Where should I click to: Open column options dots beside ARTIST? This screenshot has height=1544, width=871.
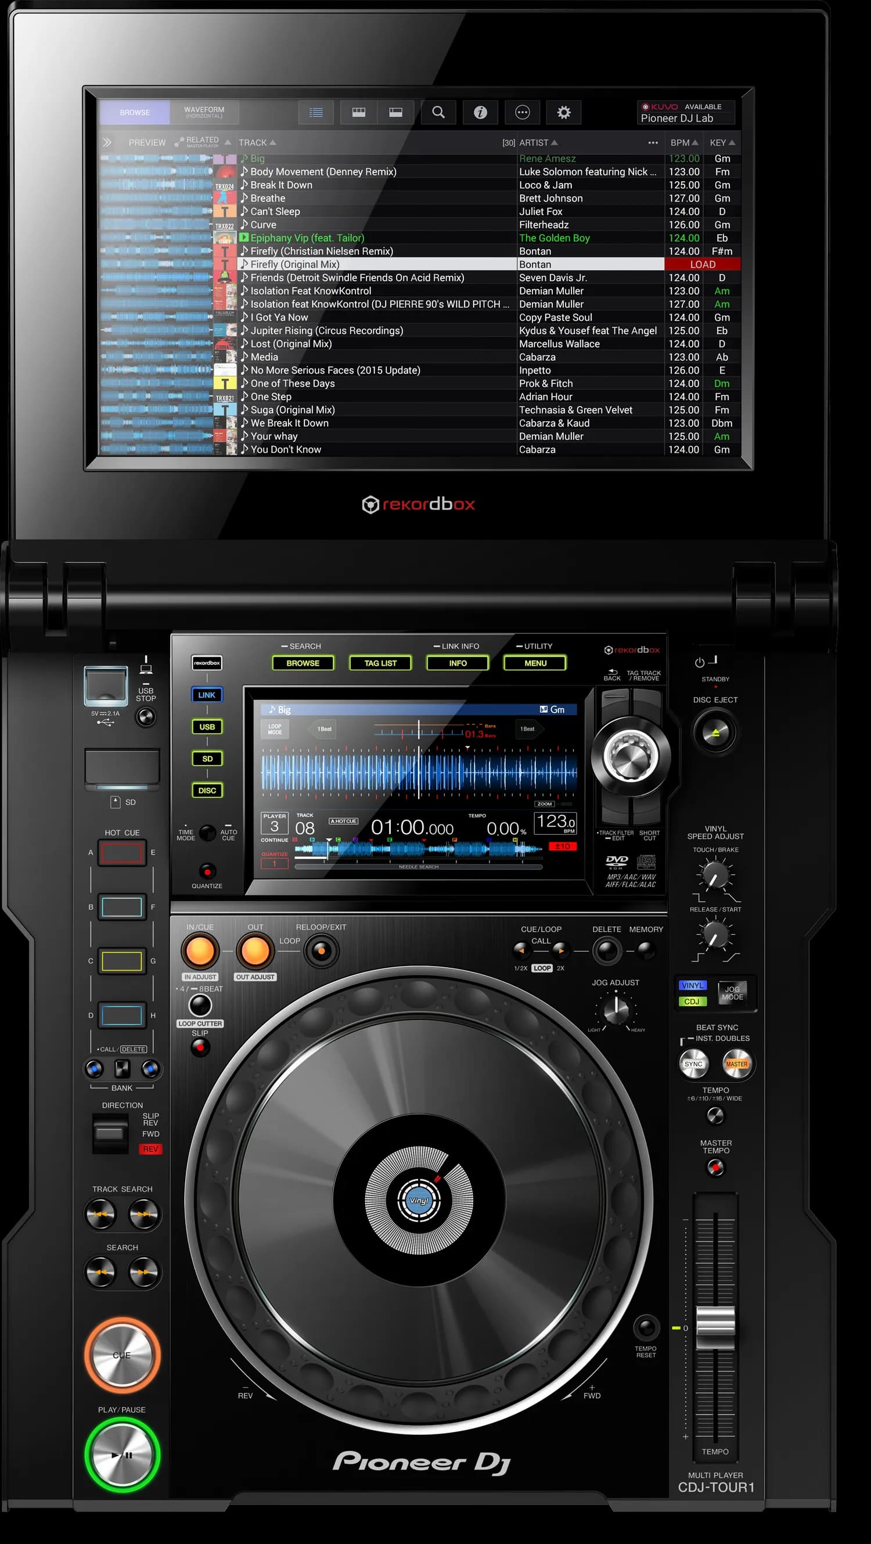tap(653, 143)
